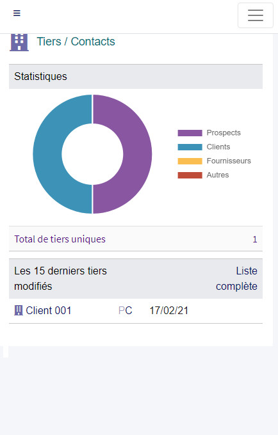
Task: Toggle Fournisseurs legend yellow swatch
Action: (190, 161)
